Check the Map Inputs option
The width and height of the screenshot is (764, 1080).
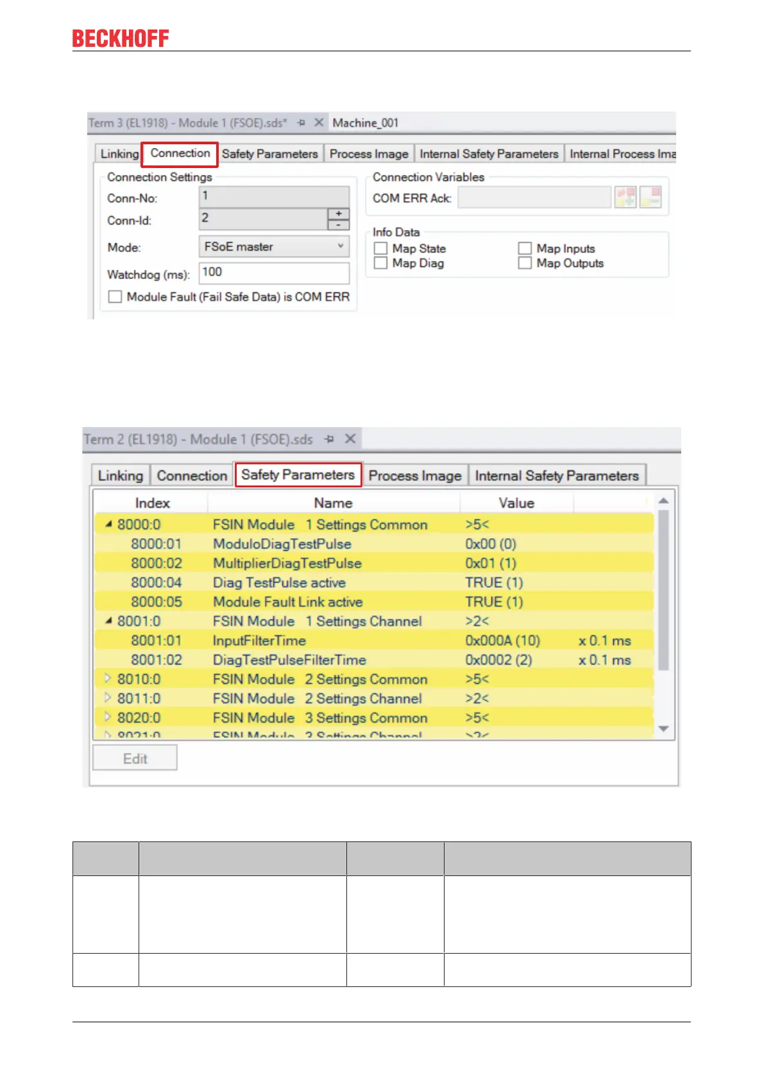click(x=525, y=248)
